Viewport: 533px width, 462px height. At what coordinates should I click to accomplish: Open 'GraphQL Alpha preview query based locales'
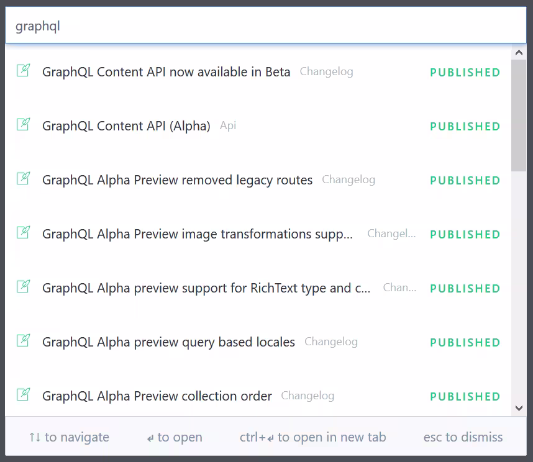point(168,342)
